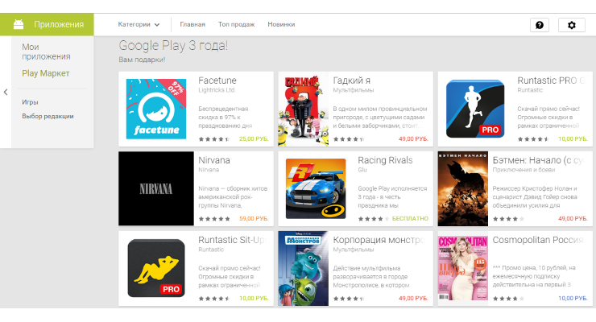596x322 pixels.
Task: Click the Корпорация монстров title
Action: 379,240
